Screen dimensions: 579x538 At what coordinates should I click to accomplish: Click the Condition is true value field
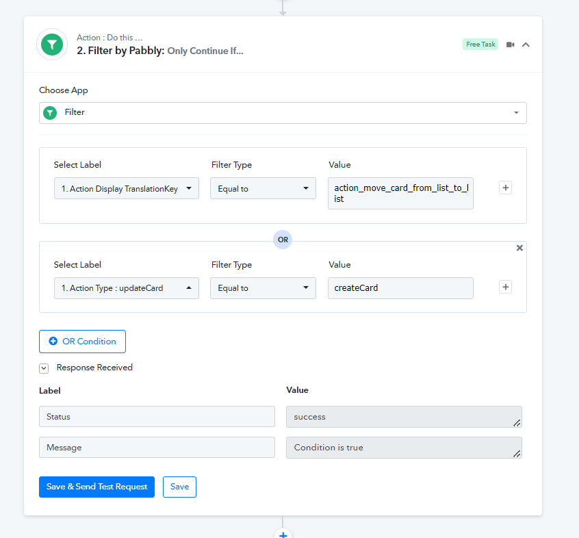pyautogui.click(x=404, y=447)
